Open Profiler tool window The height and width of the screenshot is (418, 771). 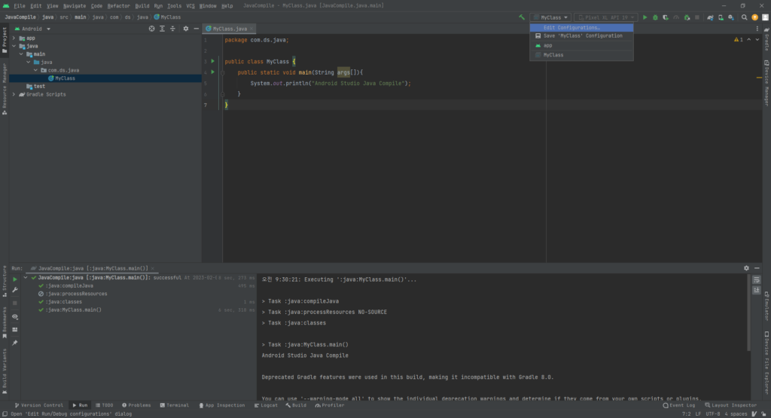(x=330, y=405)
